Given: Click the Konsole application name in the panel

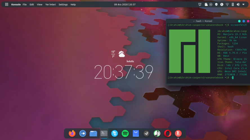Looking at the screenshot, I should click(x=16, y=4).
